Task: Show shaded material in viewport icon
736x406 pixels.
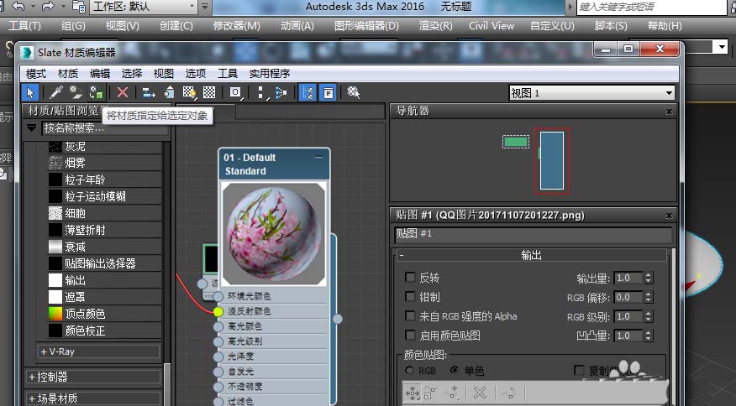Action: (x=190, y=93)
